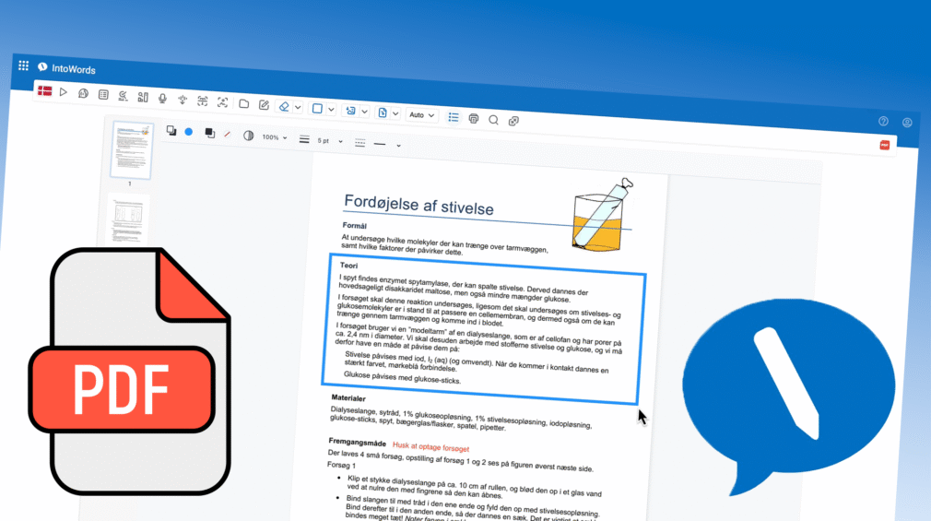Open the help question mark icon

[883, 122]
